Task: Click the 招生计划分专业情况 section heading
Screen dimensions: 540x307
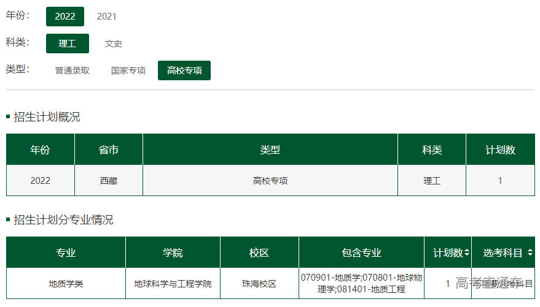Action: pos(63,219)
